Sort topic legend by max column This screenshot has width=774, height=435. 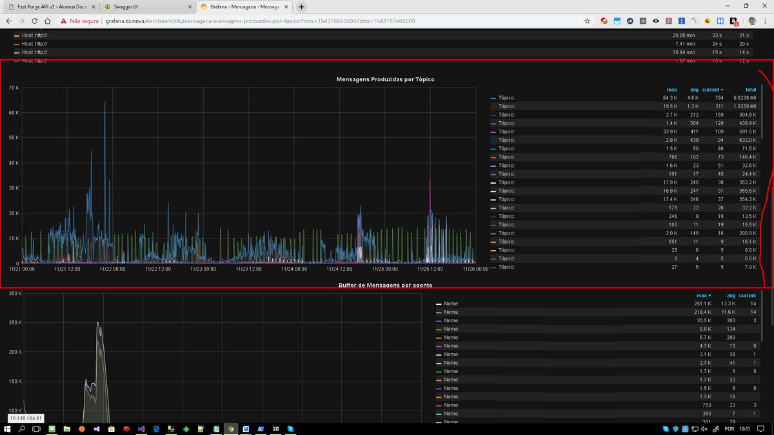(x=671, y=90)
